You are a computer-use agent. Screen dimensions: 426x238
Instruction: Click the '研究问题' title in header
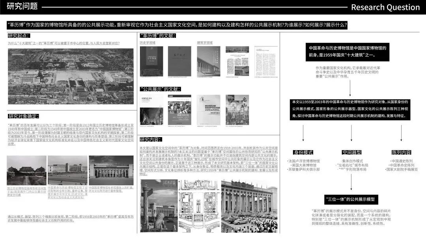point(22,6)
